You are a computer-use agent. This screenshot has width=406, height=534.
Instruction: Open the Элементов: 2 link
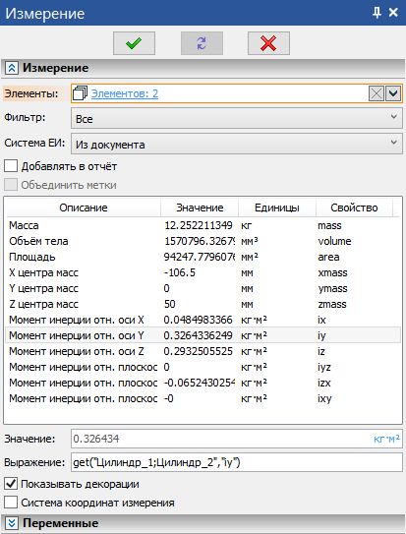pos(125,93)
